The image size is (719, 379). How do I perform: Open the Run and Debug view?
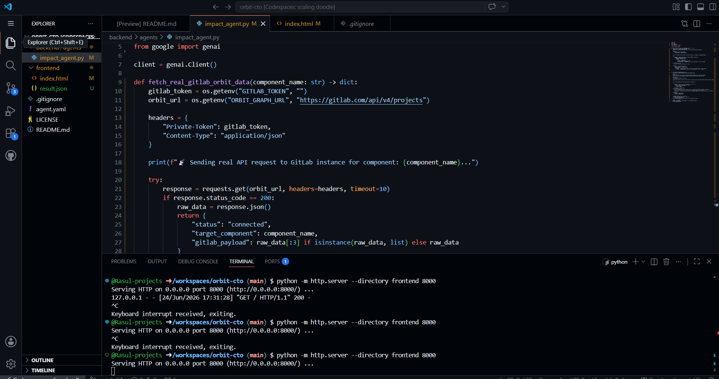11,111
